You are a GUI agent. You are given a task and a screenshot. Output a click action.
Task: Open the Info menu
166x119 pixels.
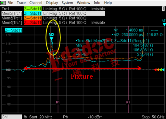tap(97, 3)
